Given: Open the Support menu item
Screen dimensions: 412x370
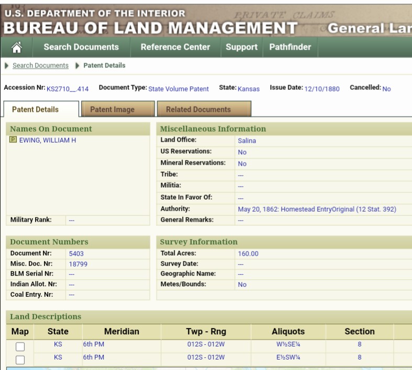Looking at the screenshot, I should coord(241,47).
